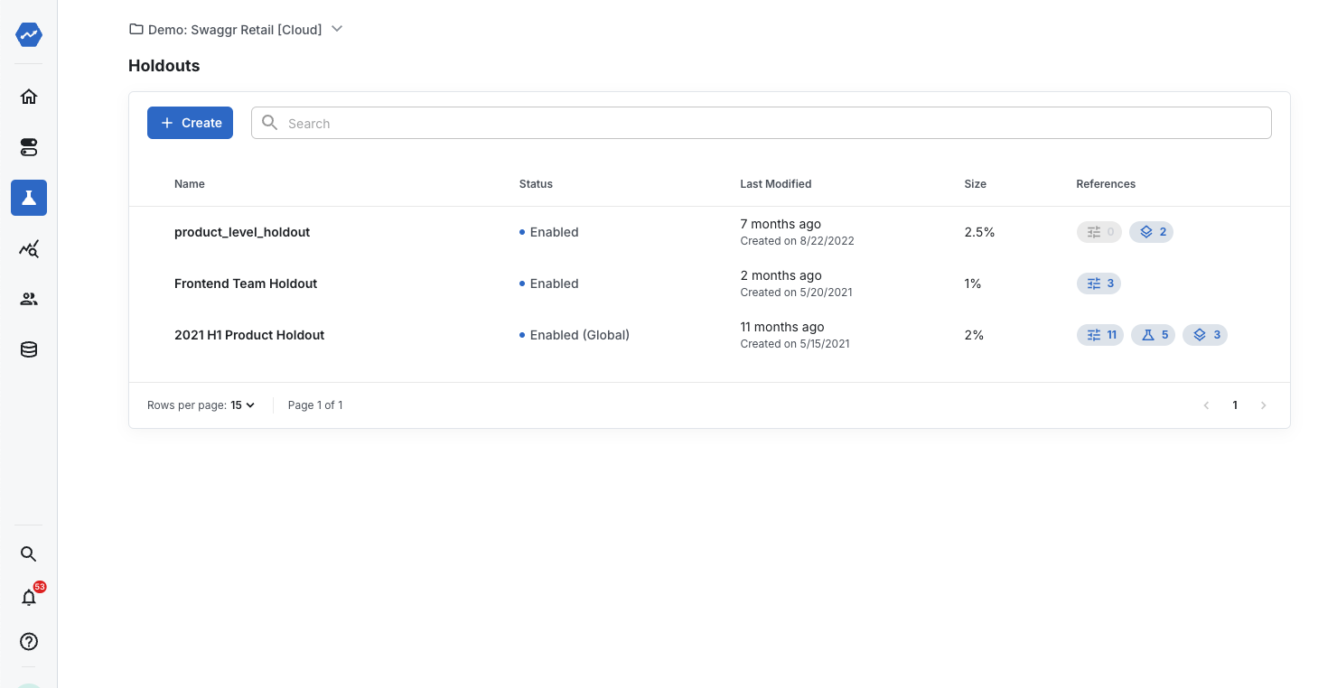Click the Create button
This screenshot has height=688, width=1337.
click(x=190, y=122)
